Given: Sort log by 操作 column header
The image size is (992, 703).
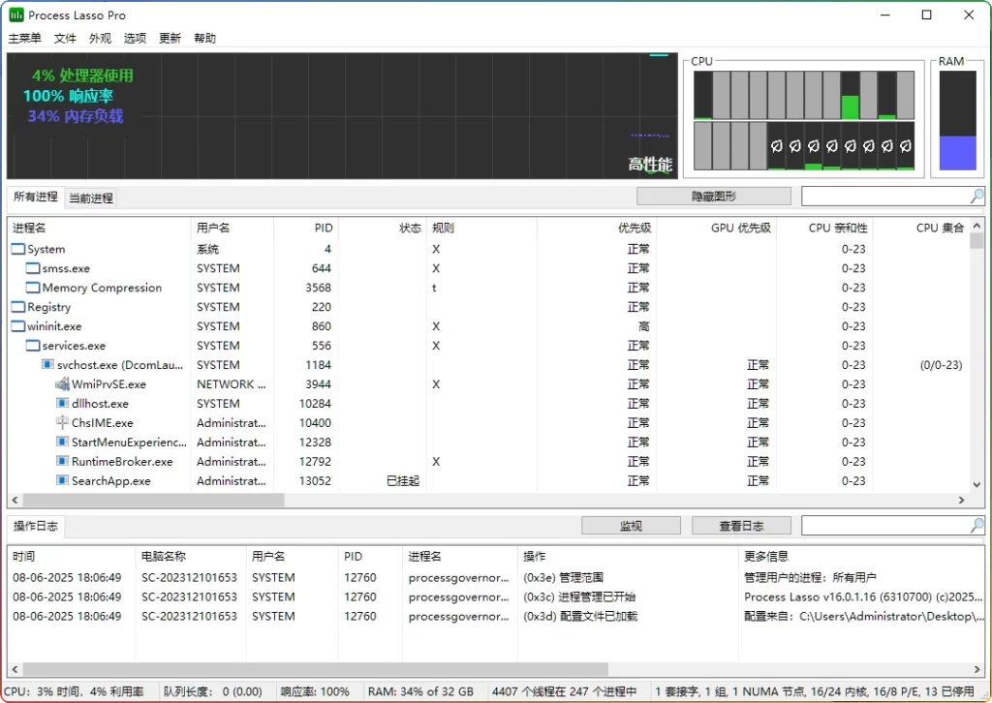Looking at the screenshot, I should (x=628, y=557).
